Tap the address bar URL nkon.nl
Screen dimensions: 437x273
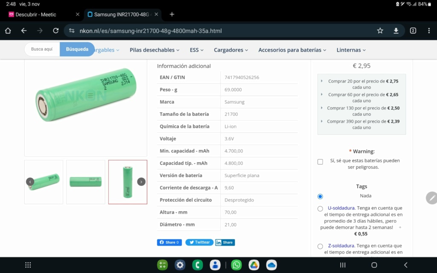[x=151, y=31]
